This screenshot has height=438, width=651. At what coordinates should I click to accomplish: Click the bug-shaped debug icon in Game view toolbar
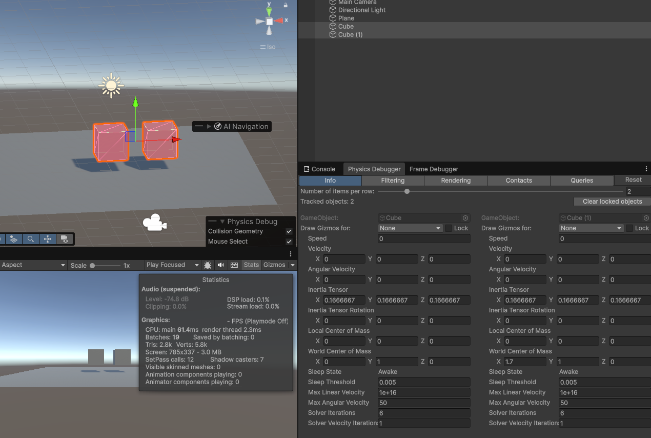tap(208, 265)
